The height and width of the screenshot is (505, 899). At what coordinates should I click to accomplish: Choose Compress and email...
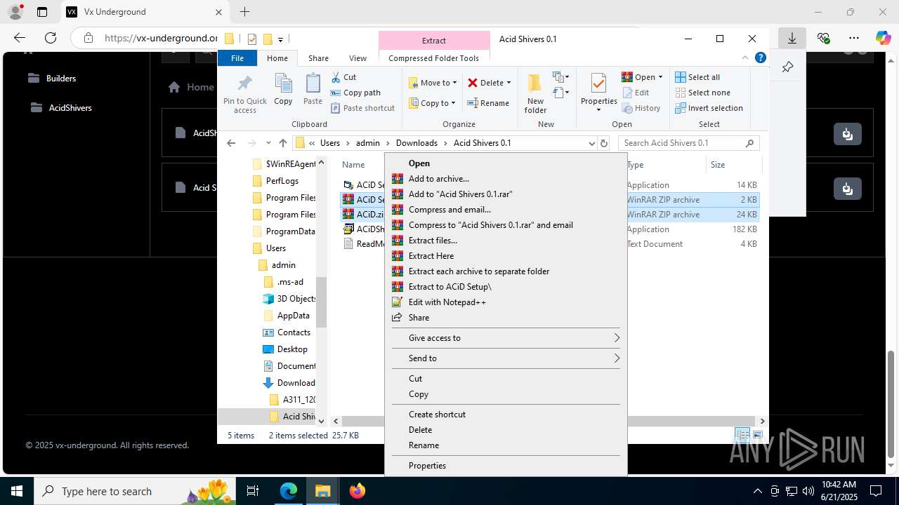click(x=504, y=210)
